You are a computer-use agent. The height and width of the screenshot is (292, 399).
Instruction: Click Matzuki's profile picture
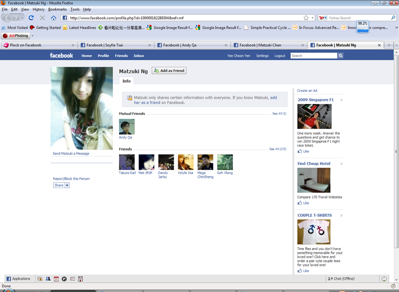point(82,108)
